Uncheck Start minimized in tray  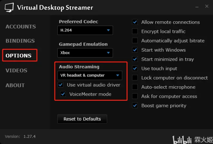click(135, 59)
